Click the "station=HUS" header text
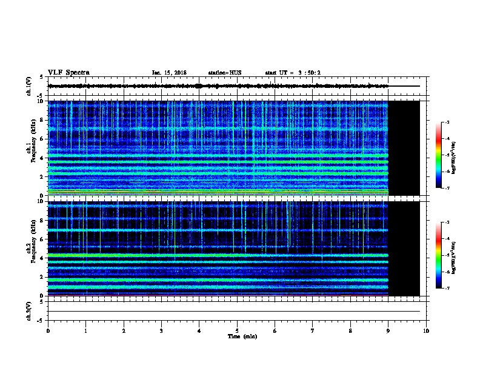The image size is (480, 371). pos(225,73)
